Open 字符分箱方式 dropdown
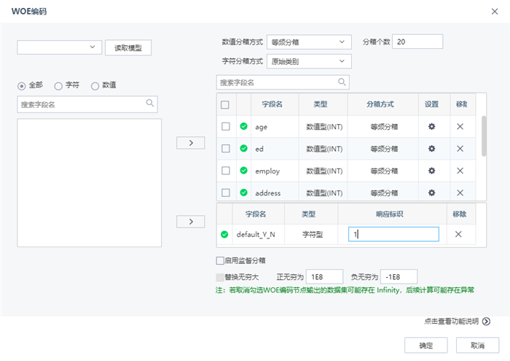Image resolution: width=510 pixels, height=361 pixels. coord(309,61)
